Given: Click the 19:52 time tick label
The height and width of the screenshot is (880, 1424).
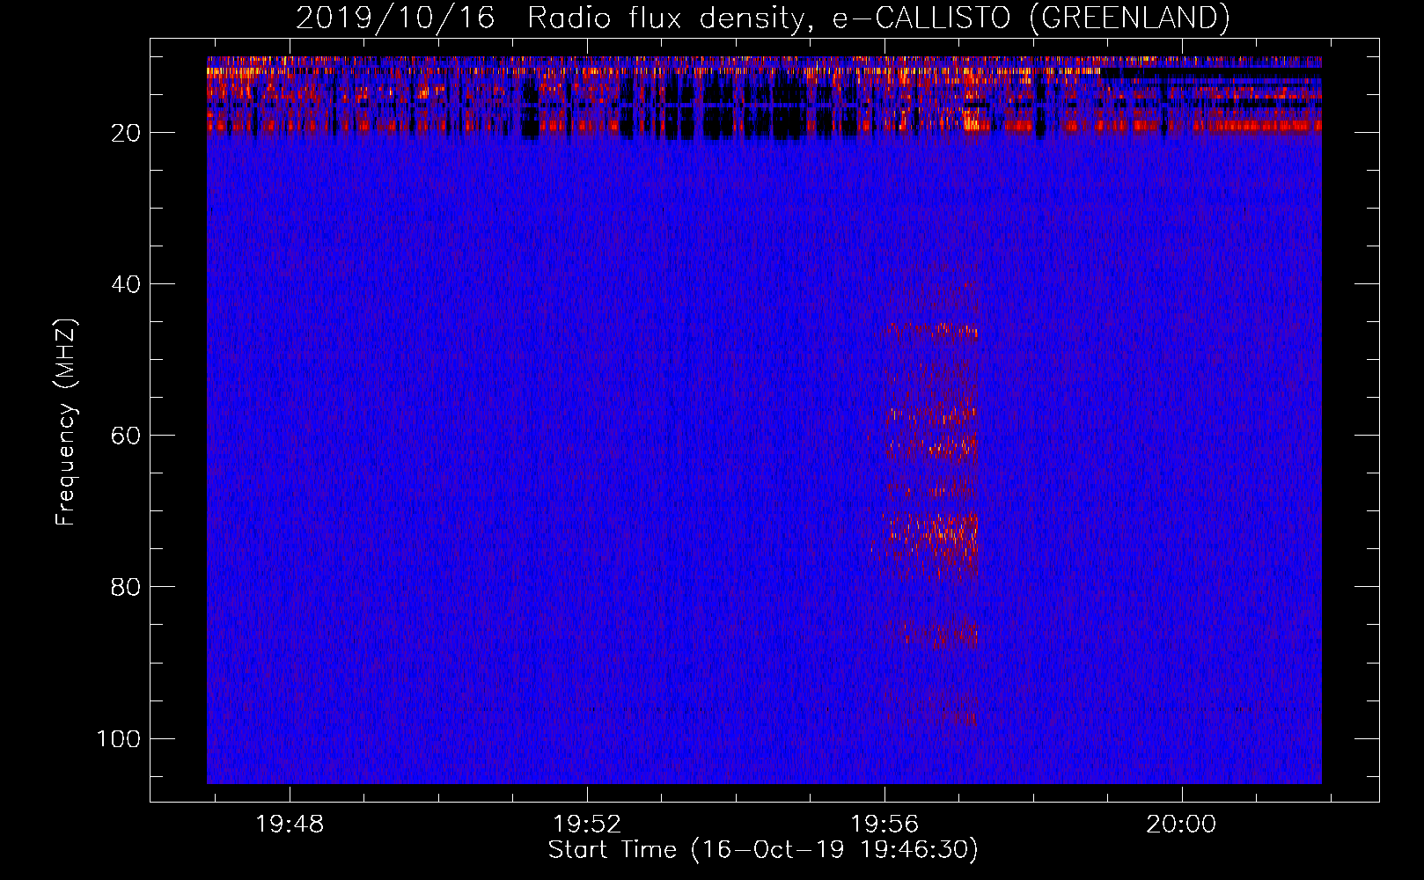Looking at the screenshot, I should coord(587,824).
